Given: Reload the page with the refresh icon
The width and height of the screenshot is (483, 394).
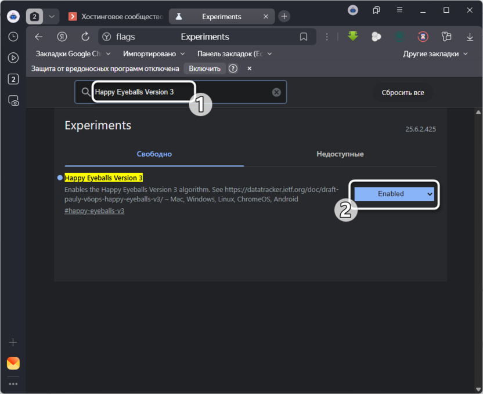Looking at the screenshot, I should click(85, 37).
